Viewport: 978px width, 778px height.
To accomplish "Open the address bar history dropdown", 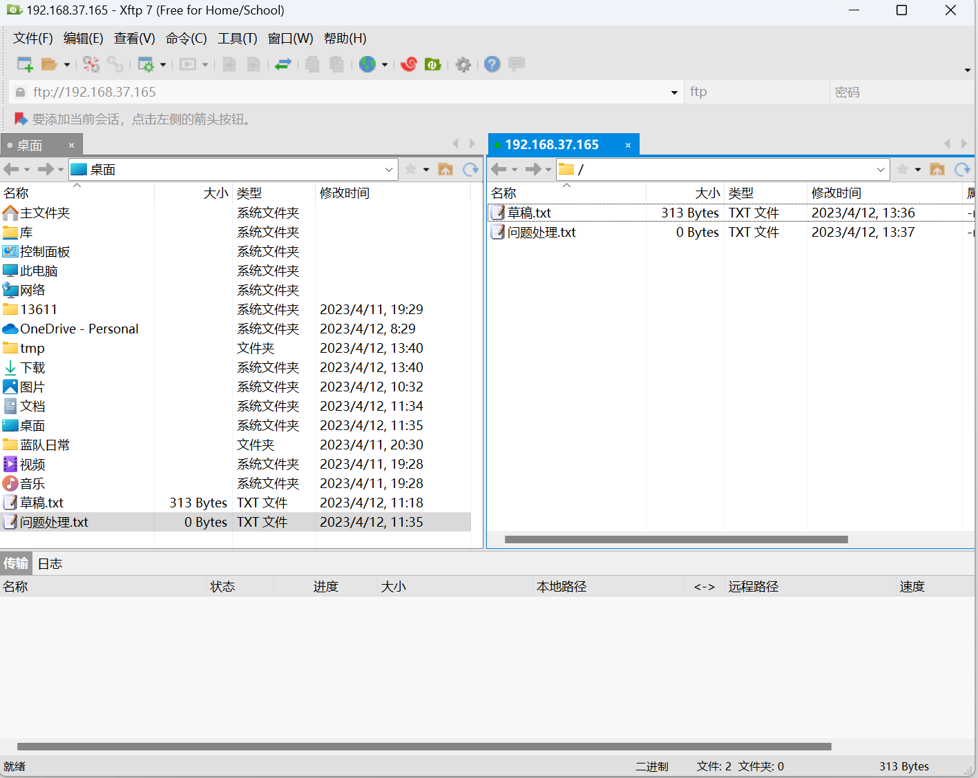I will [x=674, y=93].
